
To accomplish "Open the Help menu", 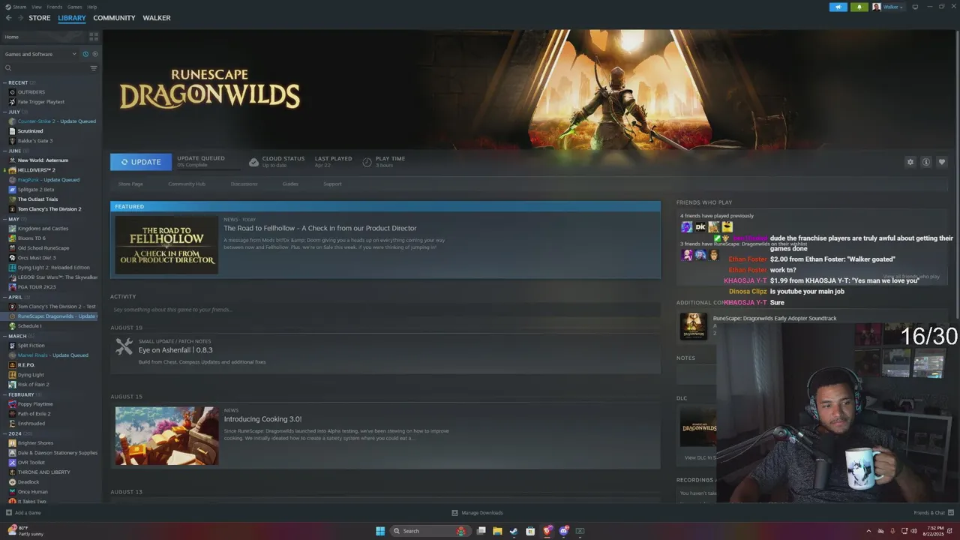I will pos(91,7).
